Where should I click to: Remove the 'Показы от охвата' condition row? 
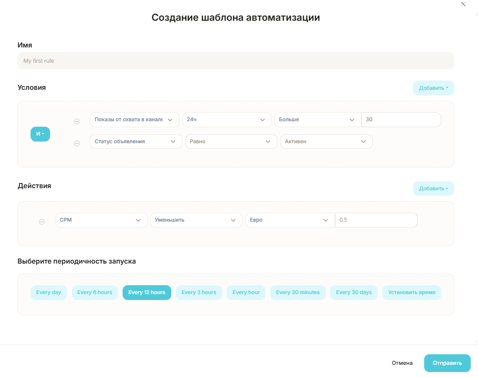coord(77,121)
